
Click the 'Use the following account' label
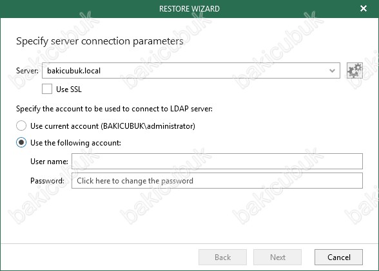(75, 143)
